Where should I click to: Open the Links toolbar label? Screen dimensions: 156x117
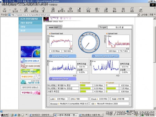(151, 15)
